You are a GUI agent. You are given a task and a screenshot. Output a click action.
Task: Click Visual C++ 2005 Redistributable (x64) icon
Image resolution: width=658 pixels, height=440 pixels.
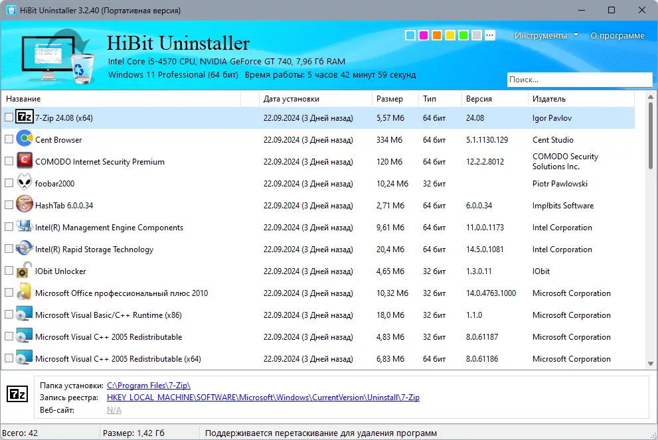[x=24, y=357]
